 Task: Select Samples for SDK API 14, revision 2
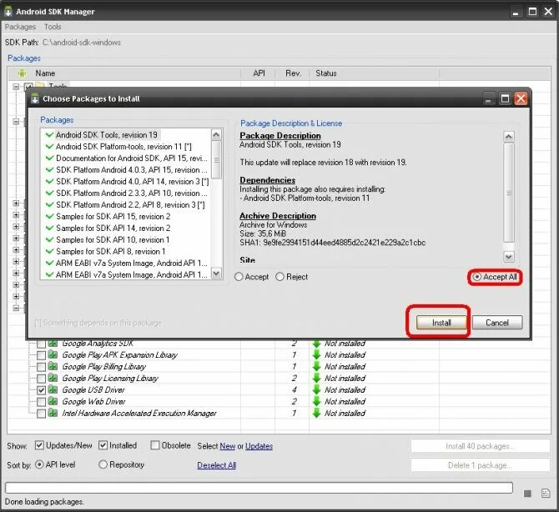[x=113, y=228]
